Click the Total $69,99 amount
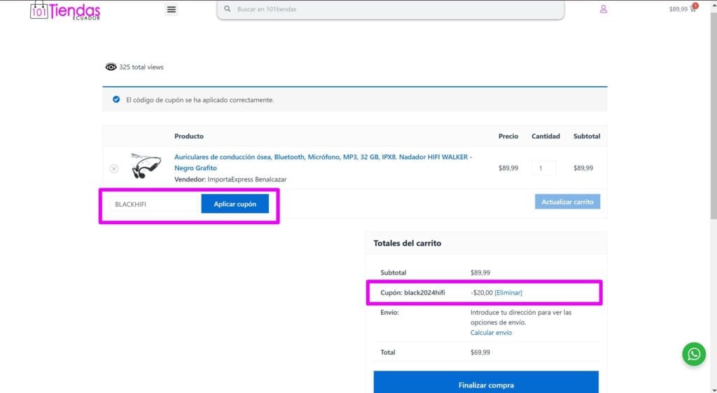The height and width of the screenshot is (393, 717). (x=480, y=352)
